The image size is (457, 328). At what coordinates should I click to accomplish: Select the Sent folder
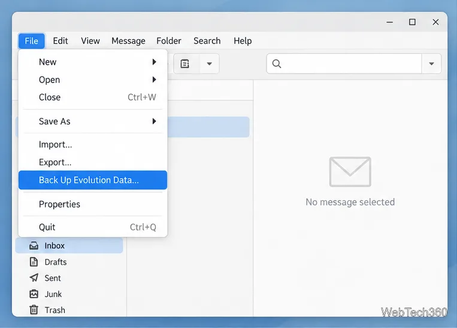(x=69, y=278)
